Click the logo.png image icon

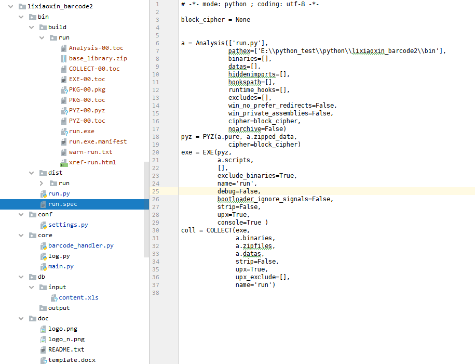point(43,329)
